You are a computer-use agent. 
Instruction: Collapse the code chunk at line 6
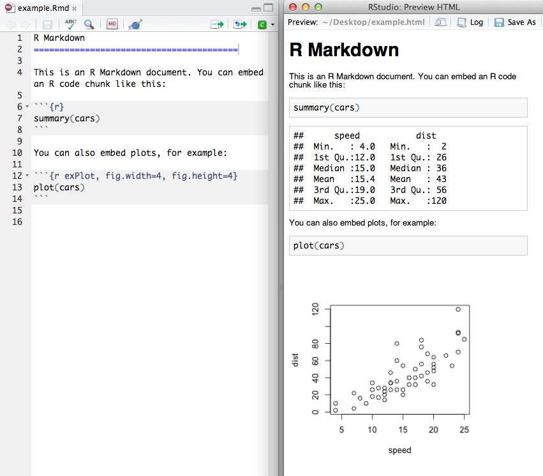(x=27, y=107)
